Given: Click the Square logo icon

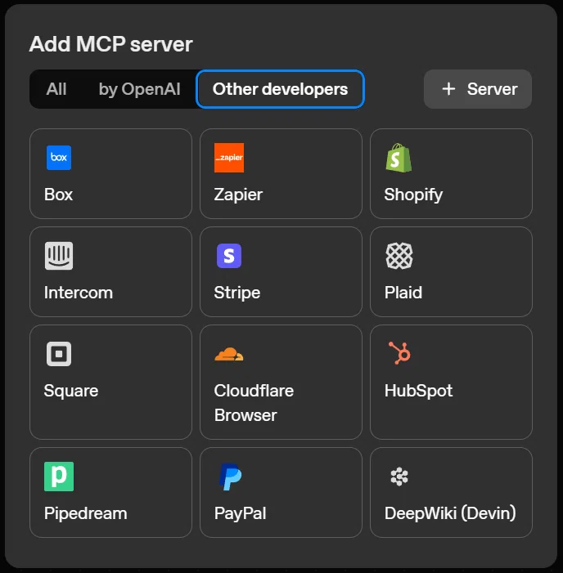Looking at the screenshot, I should [x=59, y=354].
